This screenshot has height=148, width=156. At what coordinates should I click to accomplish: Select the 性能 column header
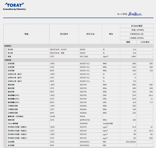26,34
